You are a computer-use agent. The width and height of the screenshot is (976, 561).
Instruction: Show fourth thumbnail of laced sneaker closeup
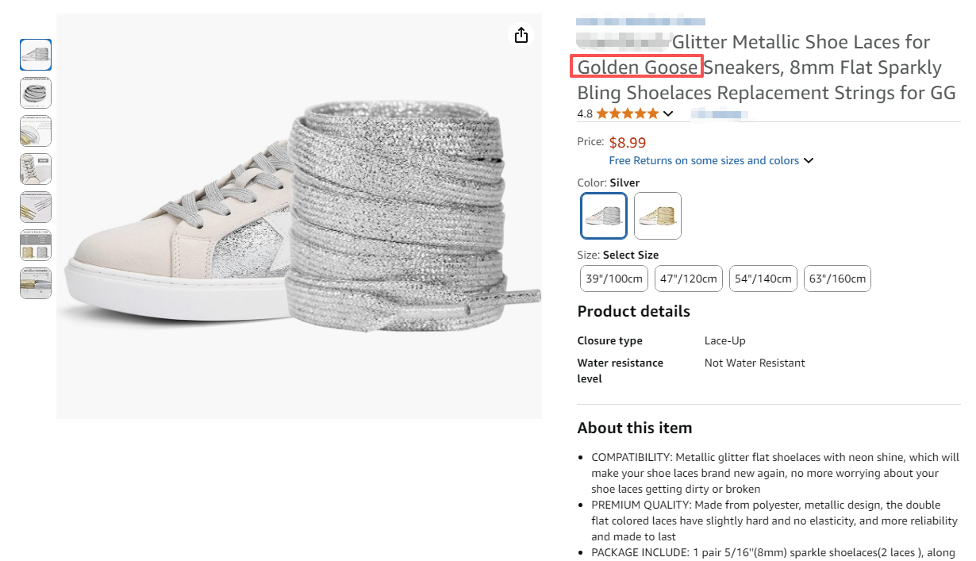click(x=36, y=169)
